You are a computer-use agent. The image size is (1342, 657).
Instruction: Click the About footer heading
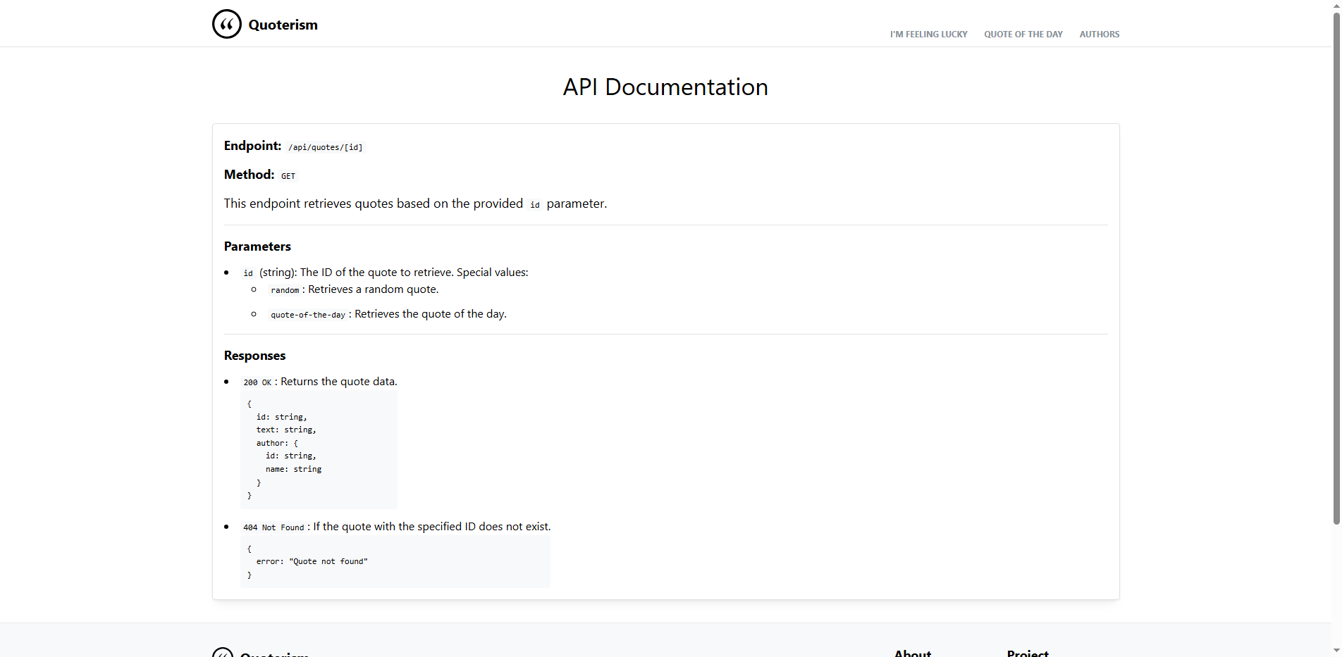[x=912, y=653]
